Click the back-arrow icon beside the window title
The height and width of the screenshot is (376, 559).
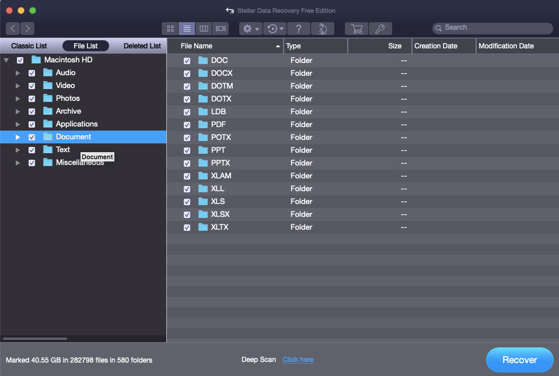(230, 10)
